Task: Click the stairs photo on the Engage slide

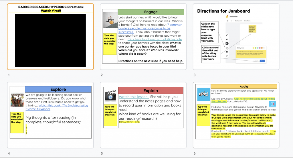Action: click(110, 20)
